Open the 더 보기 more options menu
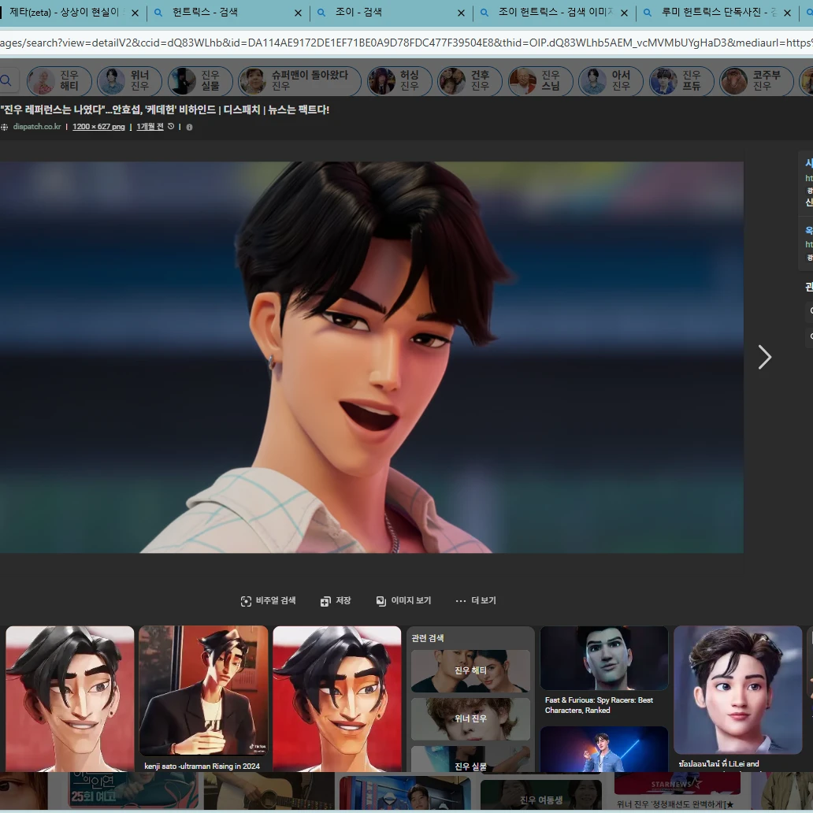The image size is (813, 813). pyautogui.click(x=476, y=600)
